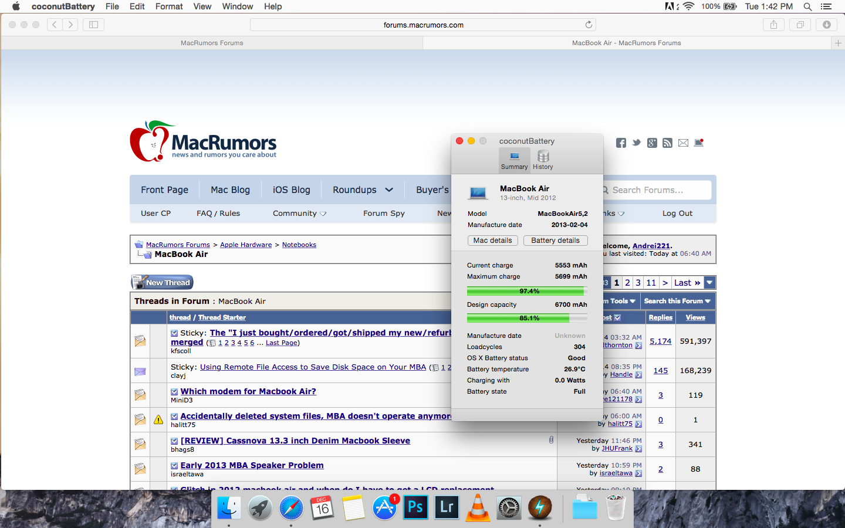The image size is (845, 528).
Task: Toggle checkbox before Cassnova sleeve review thread
Action: pyautogui.click(x=174, y=441)
